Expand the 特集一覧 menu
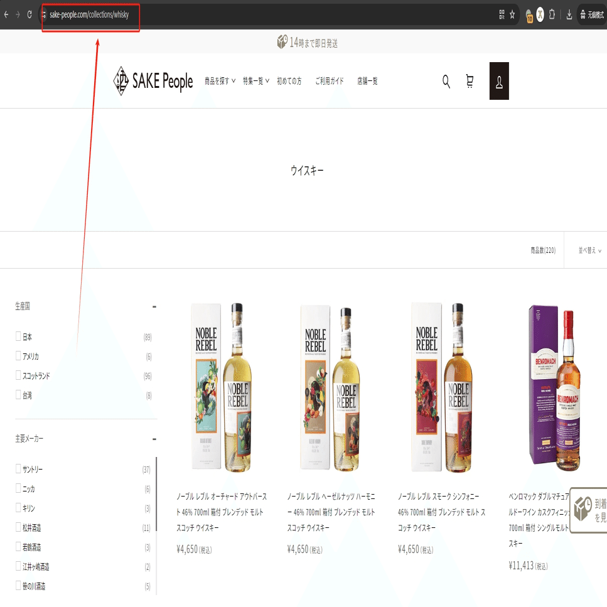The width and height of the screenshot is (607, 607). coord(256,81)
